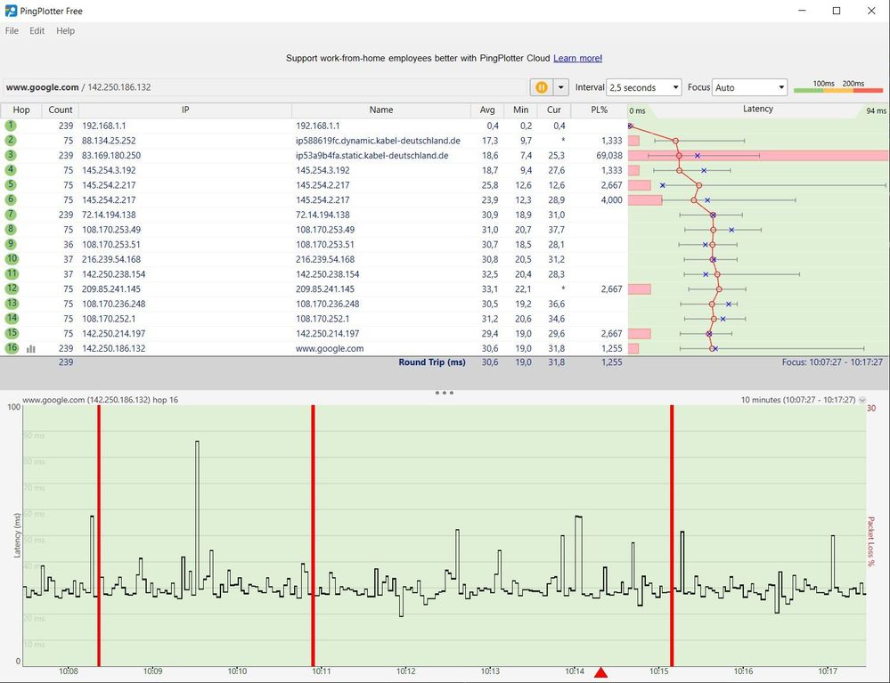Viewport: 890px width, 683px height.
Task: Pause tracing with the orange pause button
Action: tap(542, 87)
